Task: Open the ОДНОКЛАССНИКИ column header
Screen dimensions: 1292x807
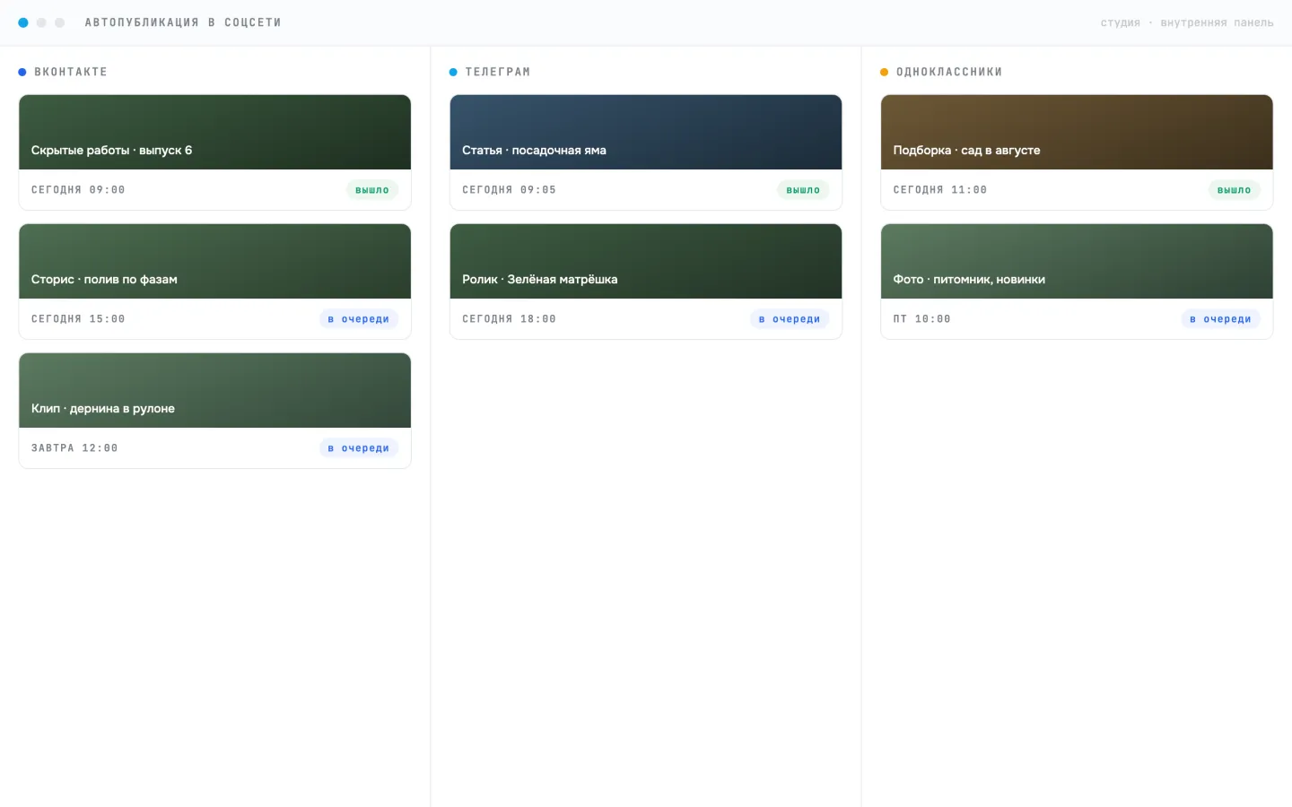Action: (x=949, y=72)
